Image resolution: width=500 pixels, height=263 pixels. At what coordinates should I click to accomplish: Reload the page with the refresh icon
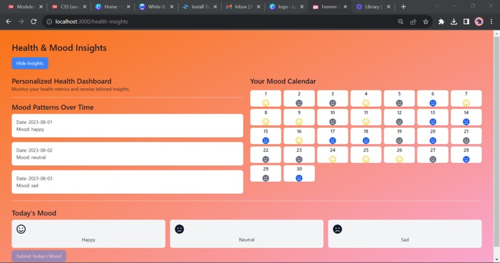tap(33, 22)
